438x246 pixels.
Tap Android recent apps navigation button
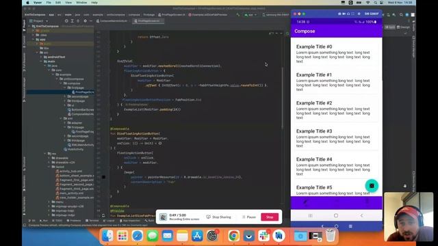310,216
